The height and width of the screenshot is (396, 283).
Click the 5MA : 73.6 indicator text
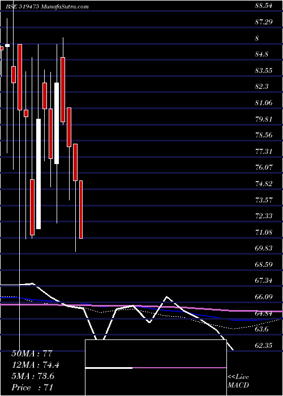point(33,376)
